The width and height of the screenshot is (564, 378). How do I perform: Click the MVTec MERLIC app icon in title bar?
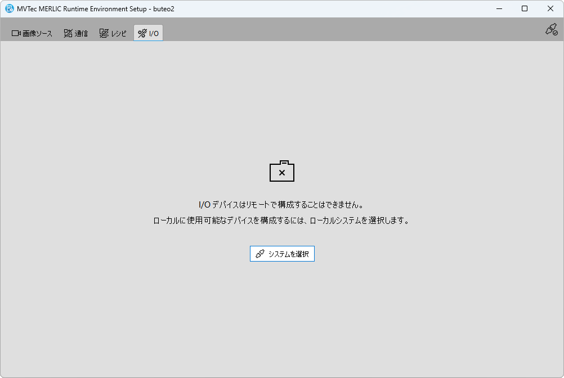[x=10, y=8]
